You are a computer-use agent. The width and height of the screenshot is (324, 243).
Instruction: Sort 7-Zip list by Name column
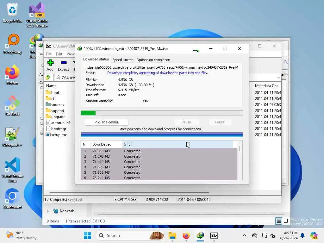(x=52, y=85)
